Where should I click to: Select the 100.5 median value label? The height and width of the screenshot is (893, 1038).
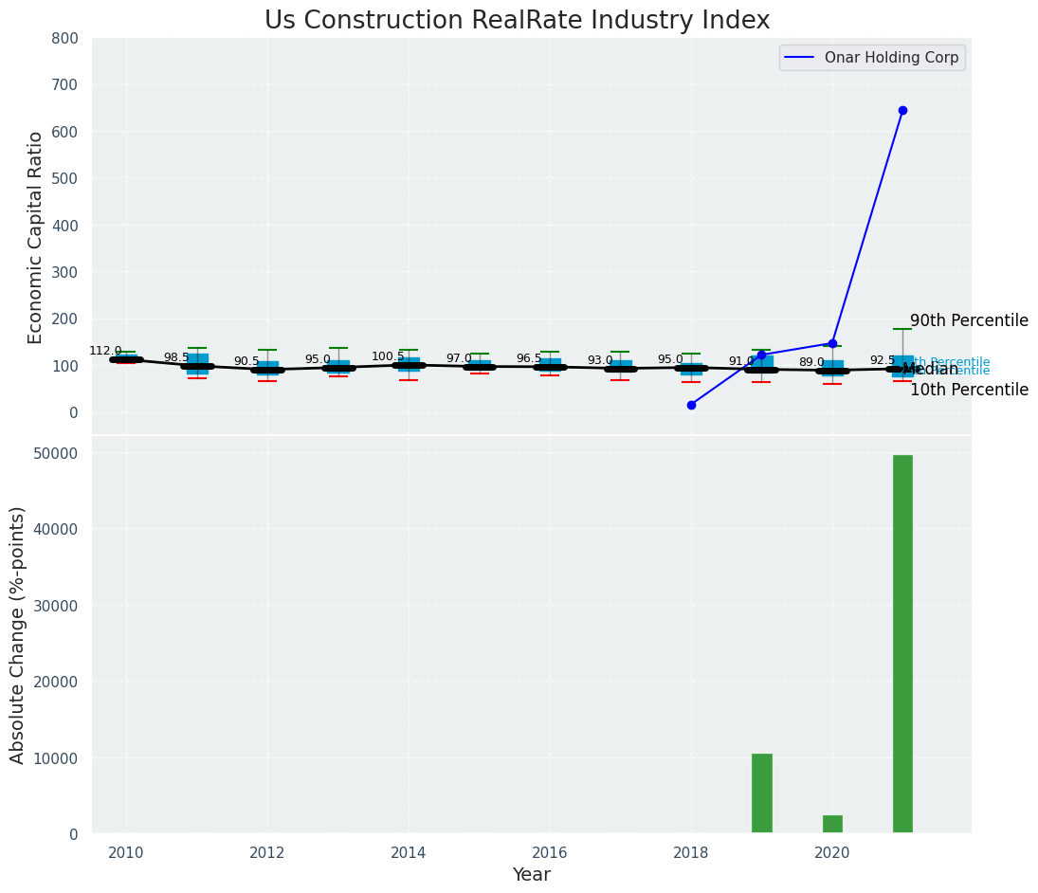(x=388, y=356)
